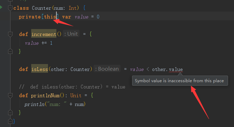Collapse the class Counter code block
The image size is (234, 127).
tap(10, 8)
